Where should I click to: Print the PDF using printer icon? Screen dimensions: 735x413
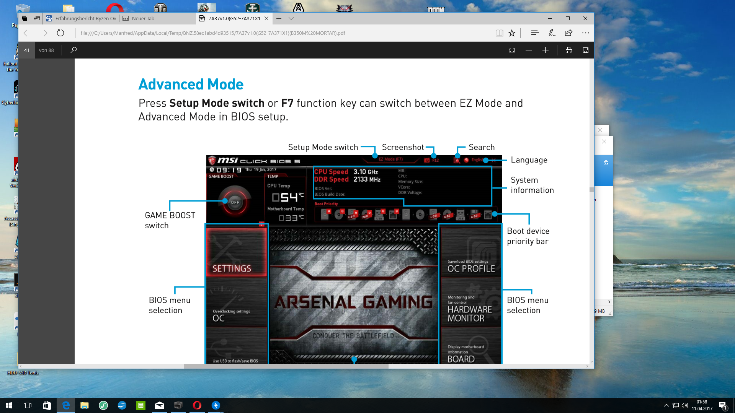click(x=569, y=50)
